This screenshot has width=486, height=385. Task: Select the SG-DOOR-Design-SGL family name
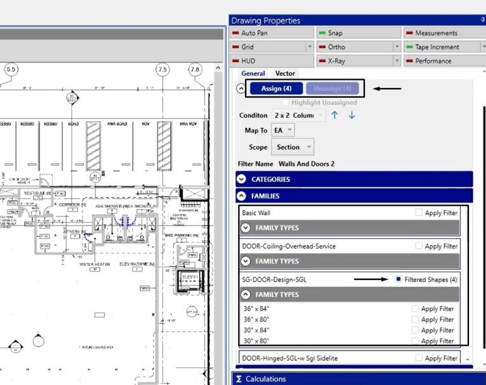tap(274, 279)
